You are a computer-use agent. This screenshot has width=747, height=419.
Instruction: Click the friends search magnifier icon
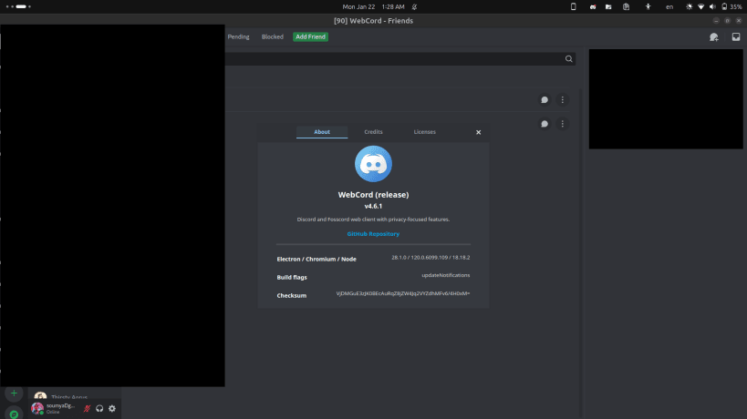pyautogui.click(x=569, y=59)
